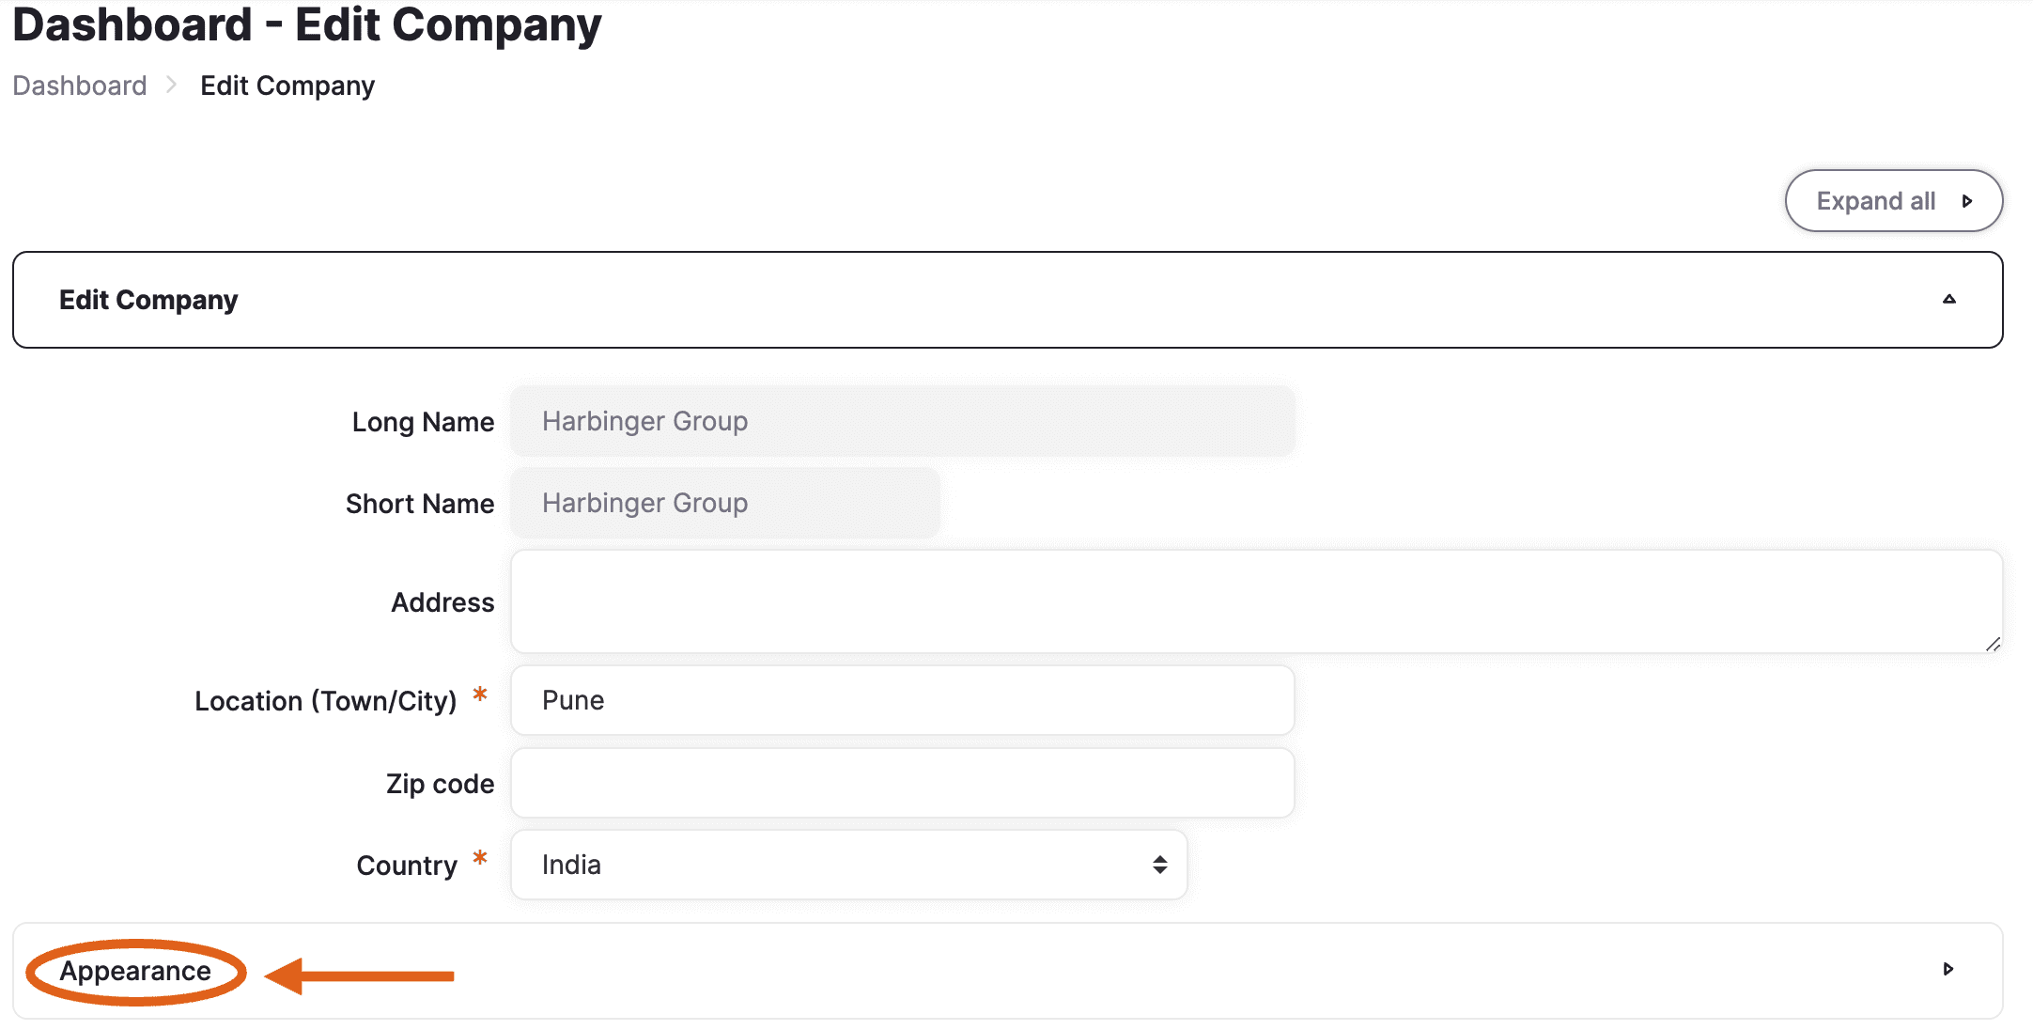The height and width of the screenshot is (1030, 2033).
Task: Focus the Address text area
Action: pos(1257,601)
